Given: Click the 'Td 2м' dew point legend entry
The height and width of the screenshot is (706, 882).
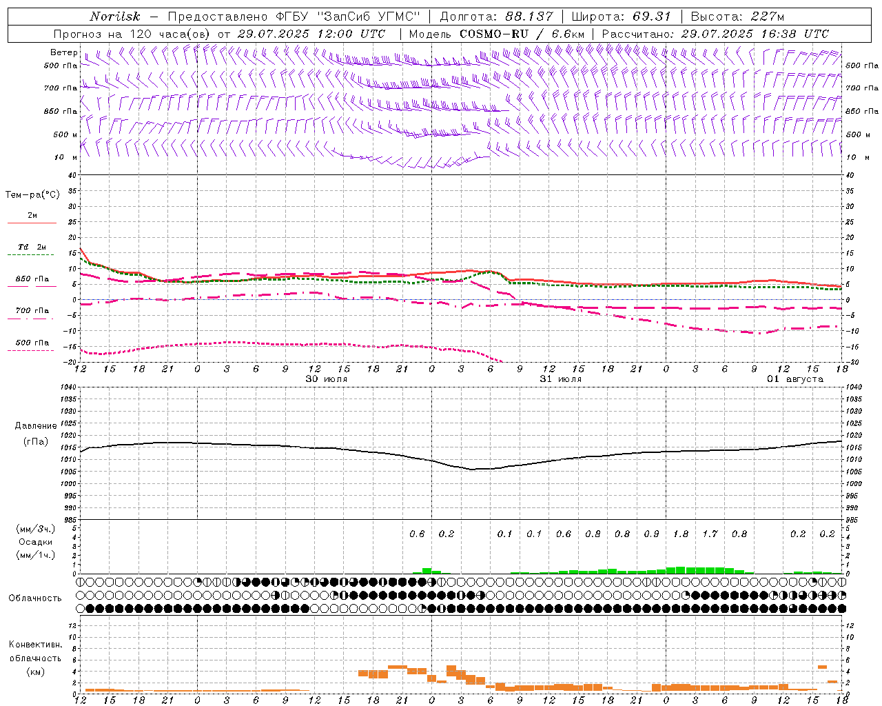Looking at the screenshot, I should [32, 247].
